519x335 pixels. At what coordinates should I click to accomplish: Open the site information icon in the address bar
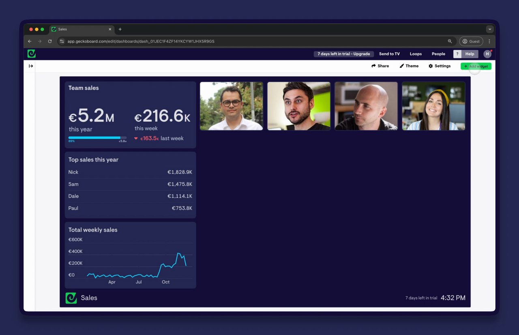click(x=62, y=41)
